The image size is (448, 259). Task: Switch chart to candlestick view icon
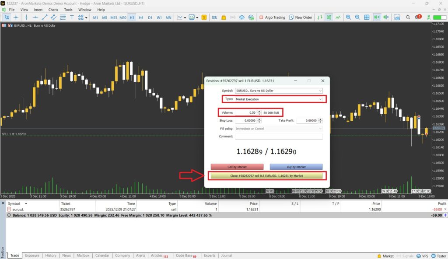click(x=329, y=17)
